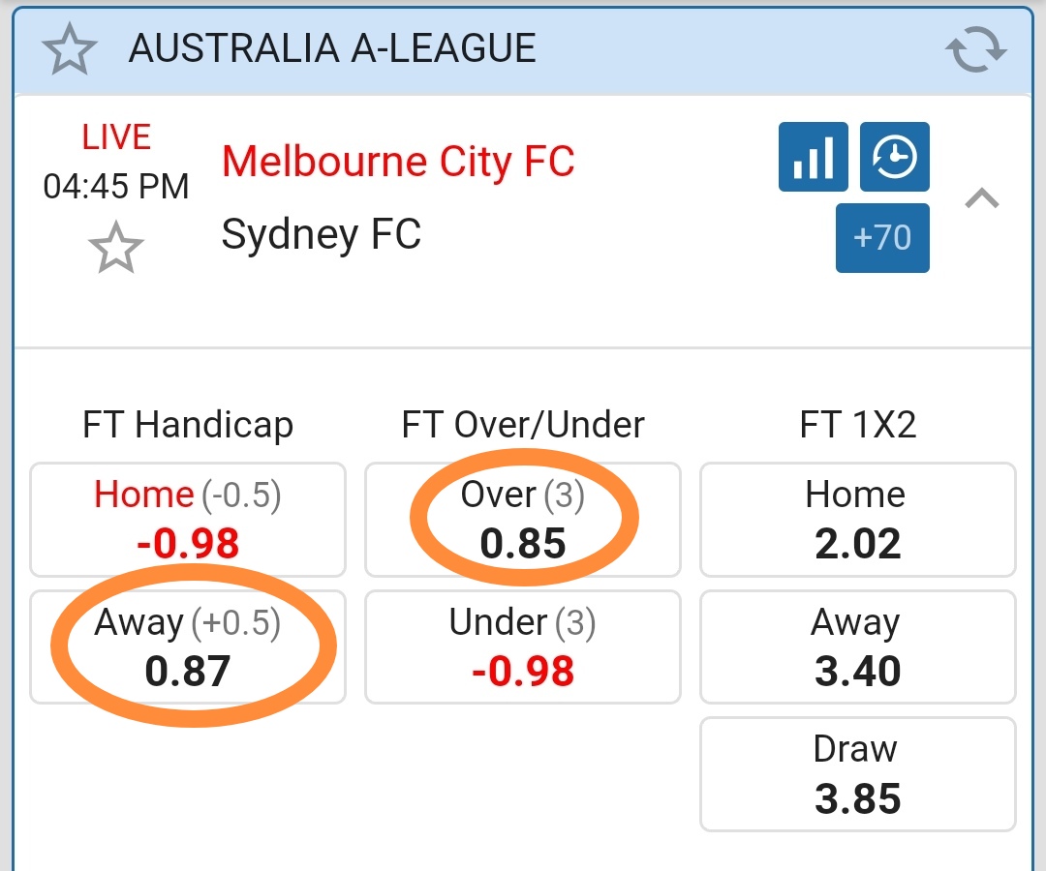The image size is (1046, 871).
Task: Open Sydney FC team link
Action: click(x=322, y=234)
